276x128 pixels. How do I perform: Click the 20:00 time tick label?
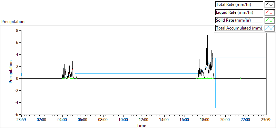pos(226,120)
